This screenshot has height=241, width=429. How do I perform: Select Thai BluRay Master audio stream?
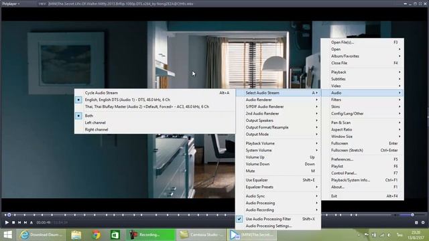coord(155,106)
